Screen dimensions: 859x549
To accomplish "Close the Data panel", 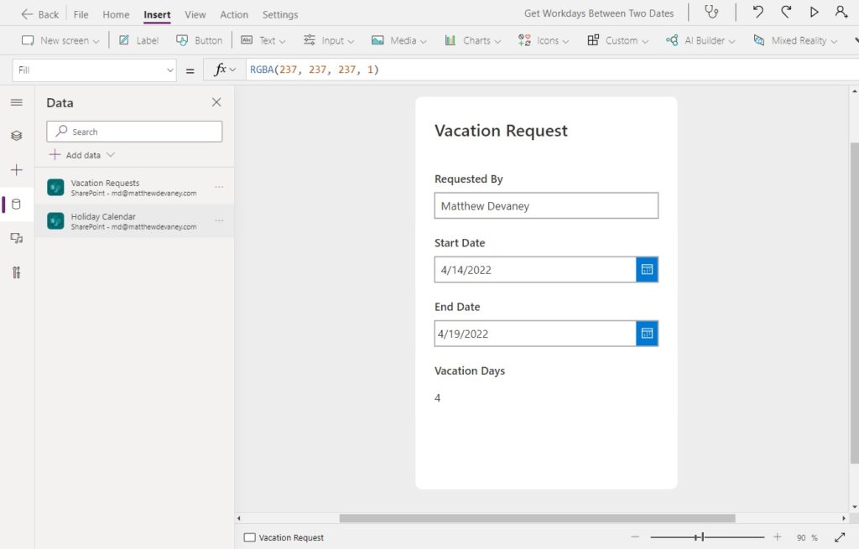I will pos(216,102).
